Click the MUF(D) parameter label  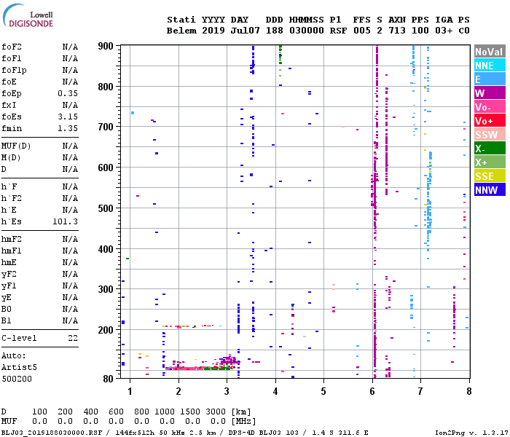coord(16,146)
